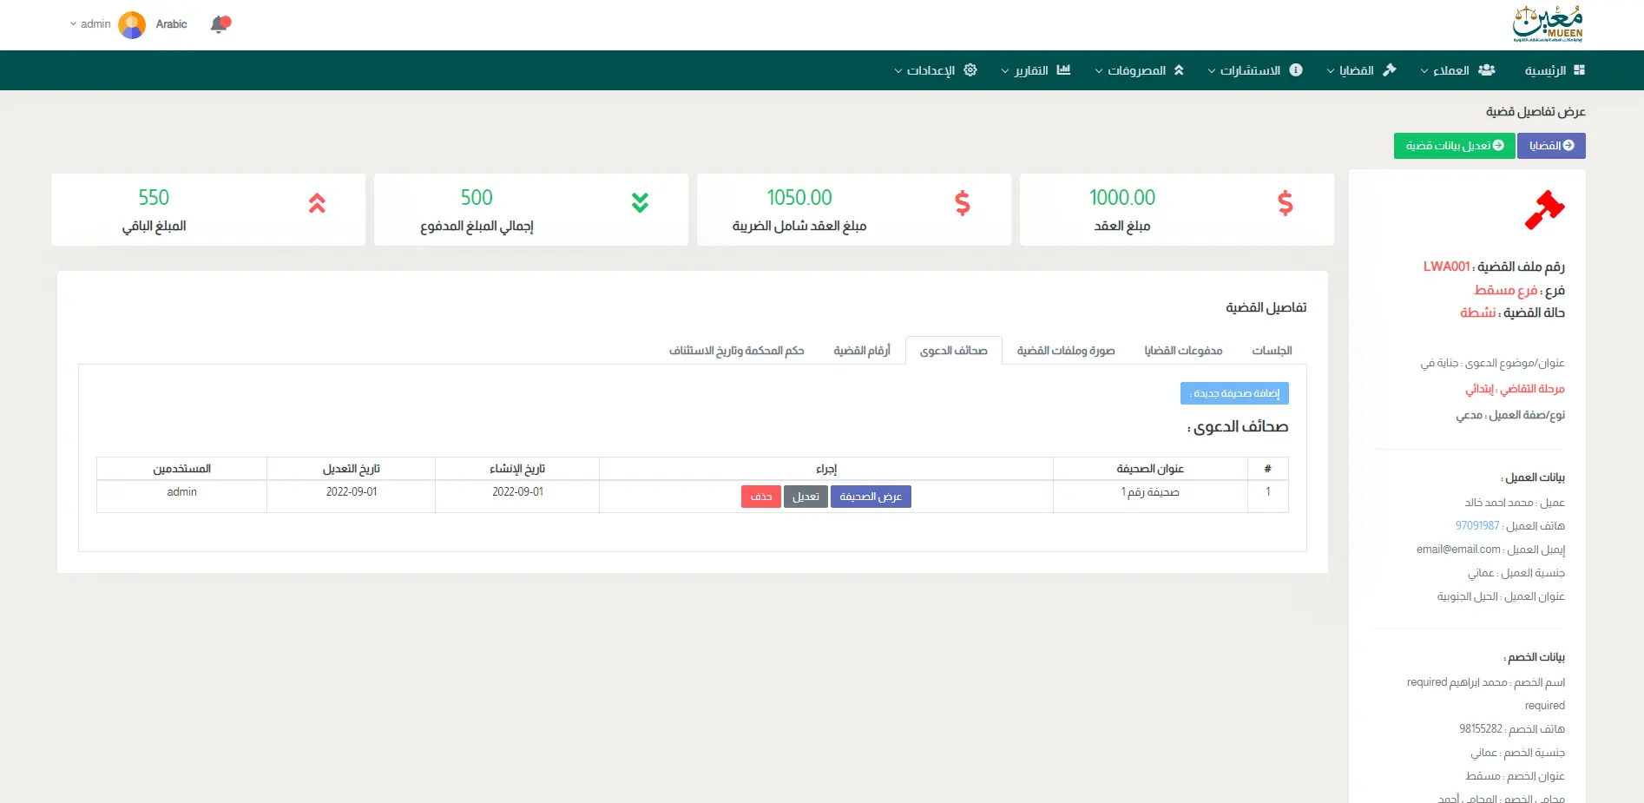Select the أرقام القضية case numbers tab
This screenshot has height=803, width=1644.
(862, 351)
